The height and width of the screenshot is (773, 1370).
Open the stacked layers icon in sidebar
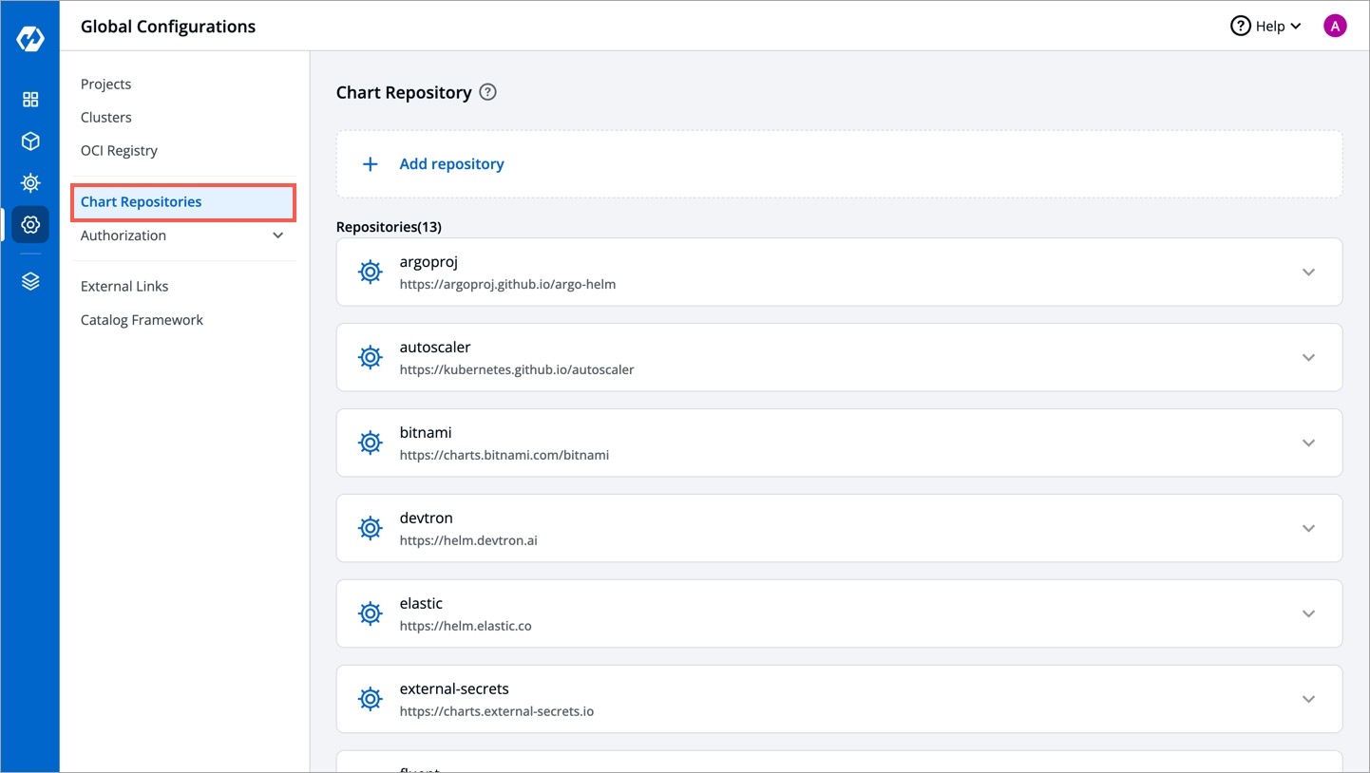(30, 281)
